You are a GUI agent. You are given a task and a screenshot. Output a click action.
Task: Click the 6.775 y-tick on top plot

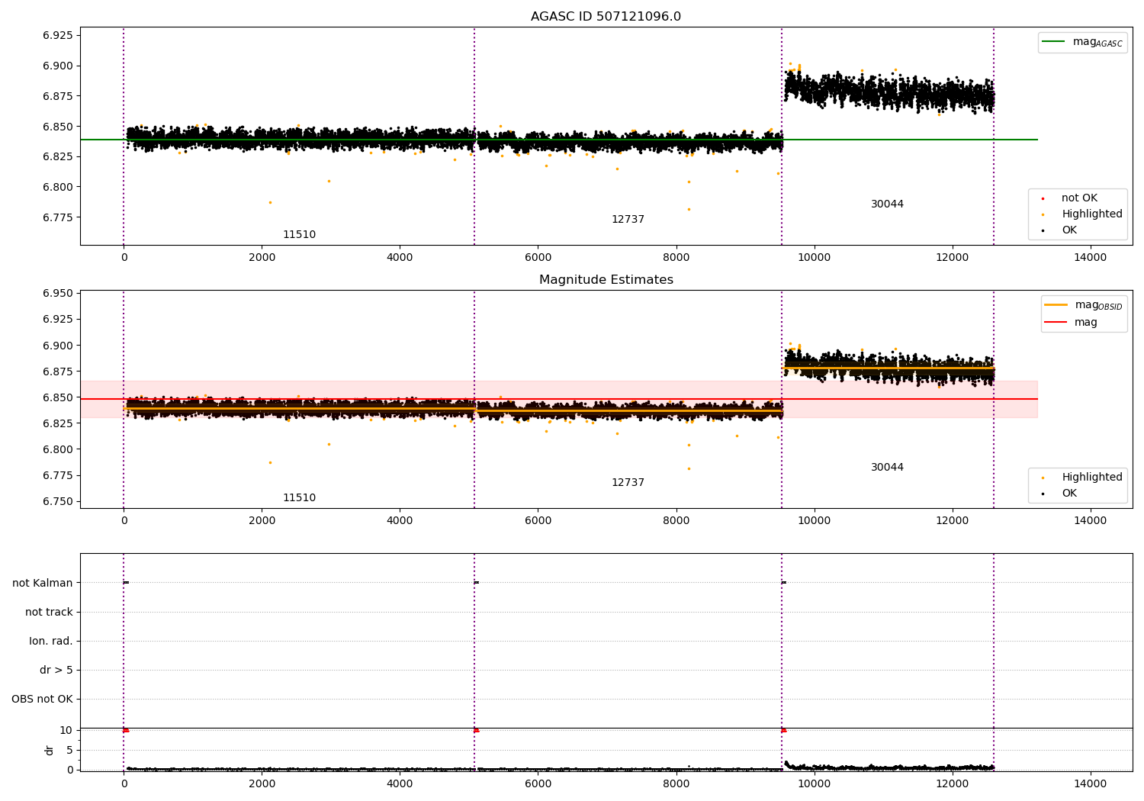click(x=58, y=217)
